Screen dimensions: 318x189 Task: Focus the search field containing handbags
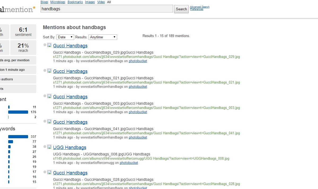pyautogui.click(x=107, y=9)
